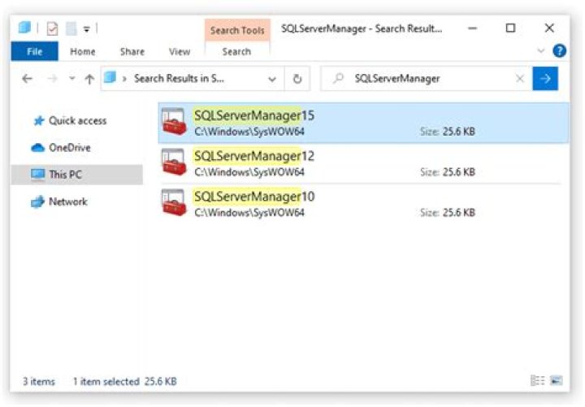585x407 pixels.
Task: Click size 25.6 KB of SQLServerManager10
Action: (458, 213)
